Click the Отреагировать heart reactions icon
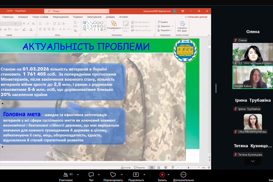Image resolution: width=273 pixels, height=182 pixels. (x=113, y=175)
